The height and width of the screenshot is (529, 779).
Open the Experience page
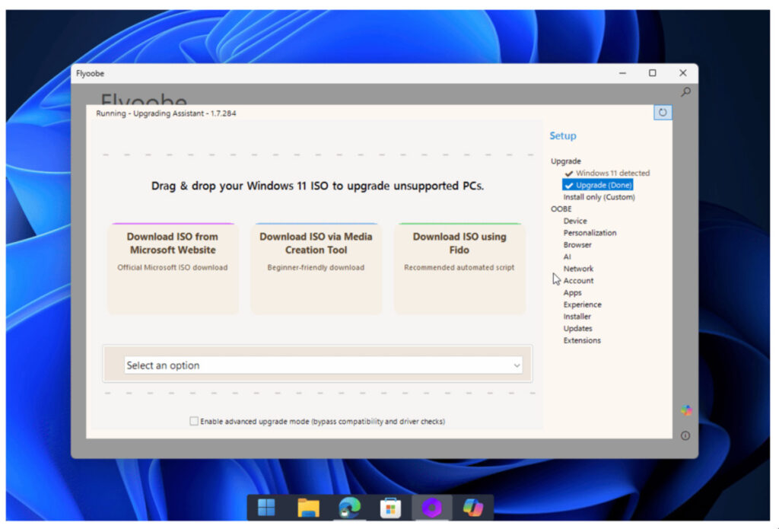[582, 304]
